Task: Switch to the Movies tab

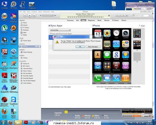Action: (x=107, y=20)
